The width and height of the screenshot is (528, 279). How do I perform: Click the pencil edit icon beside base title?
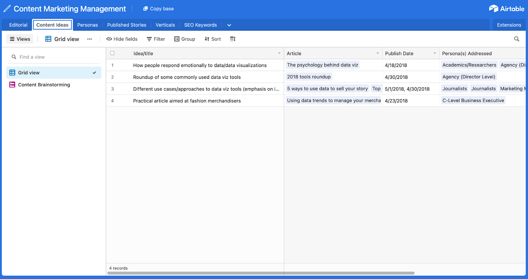[x=7, y=9]
